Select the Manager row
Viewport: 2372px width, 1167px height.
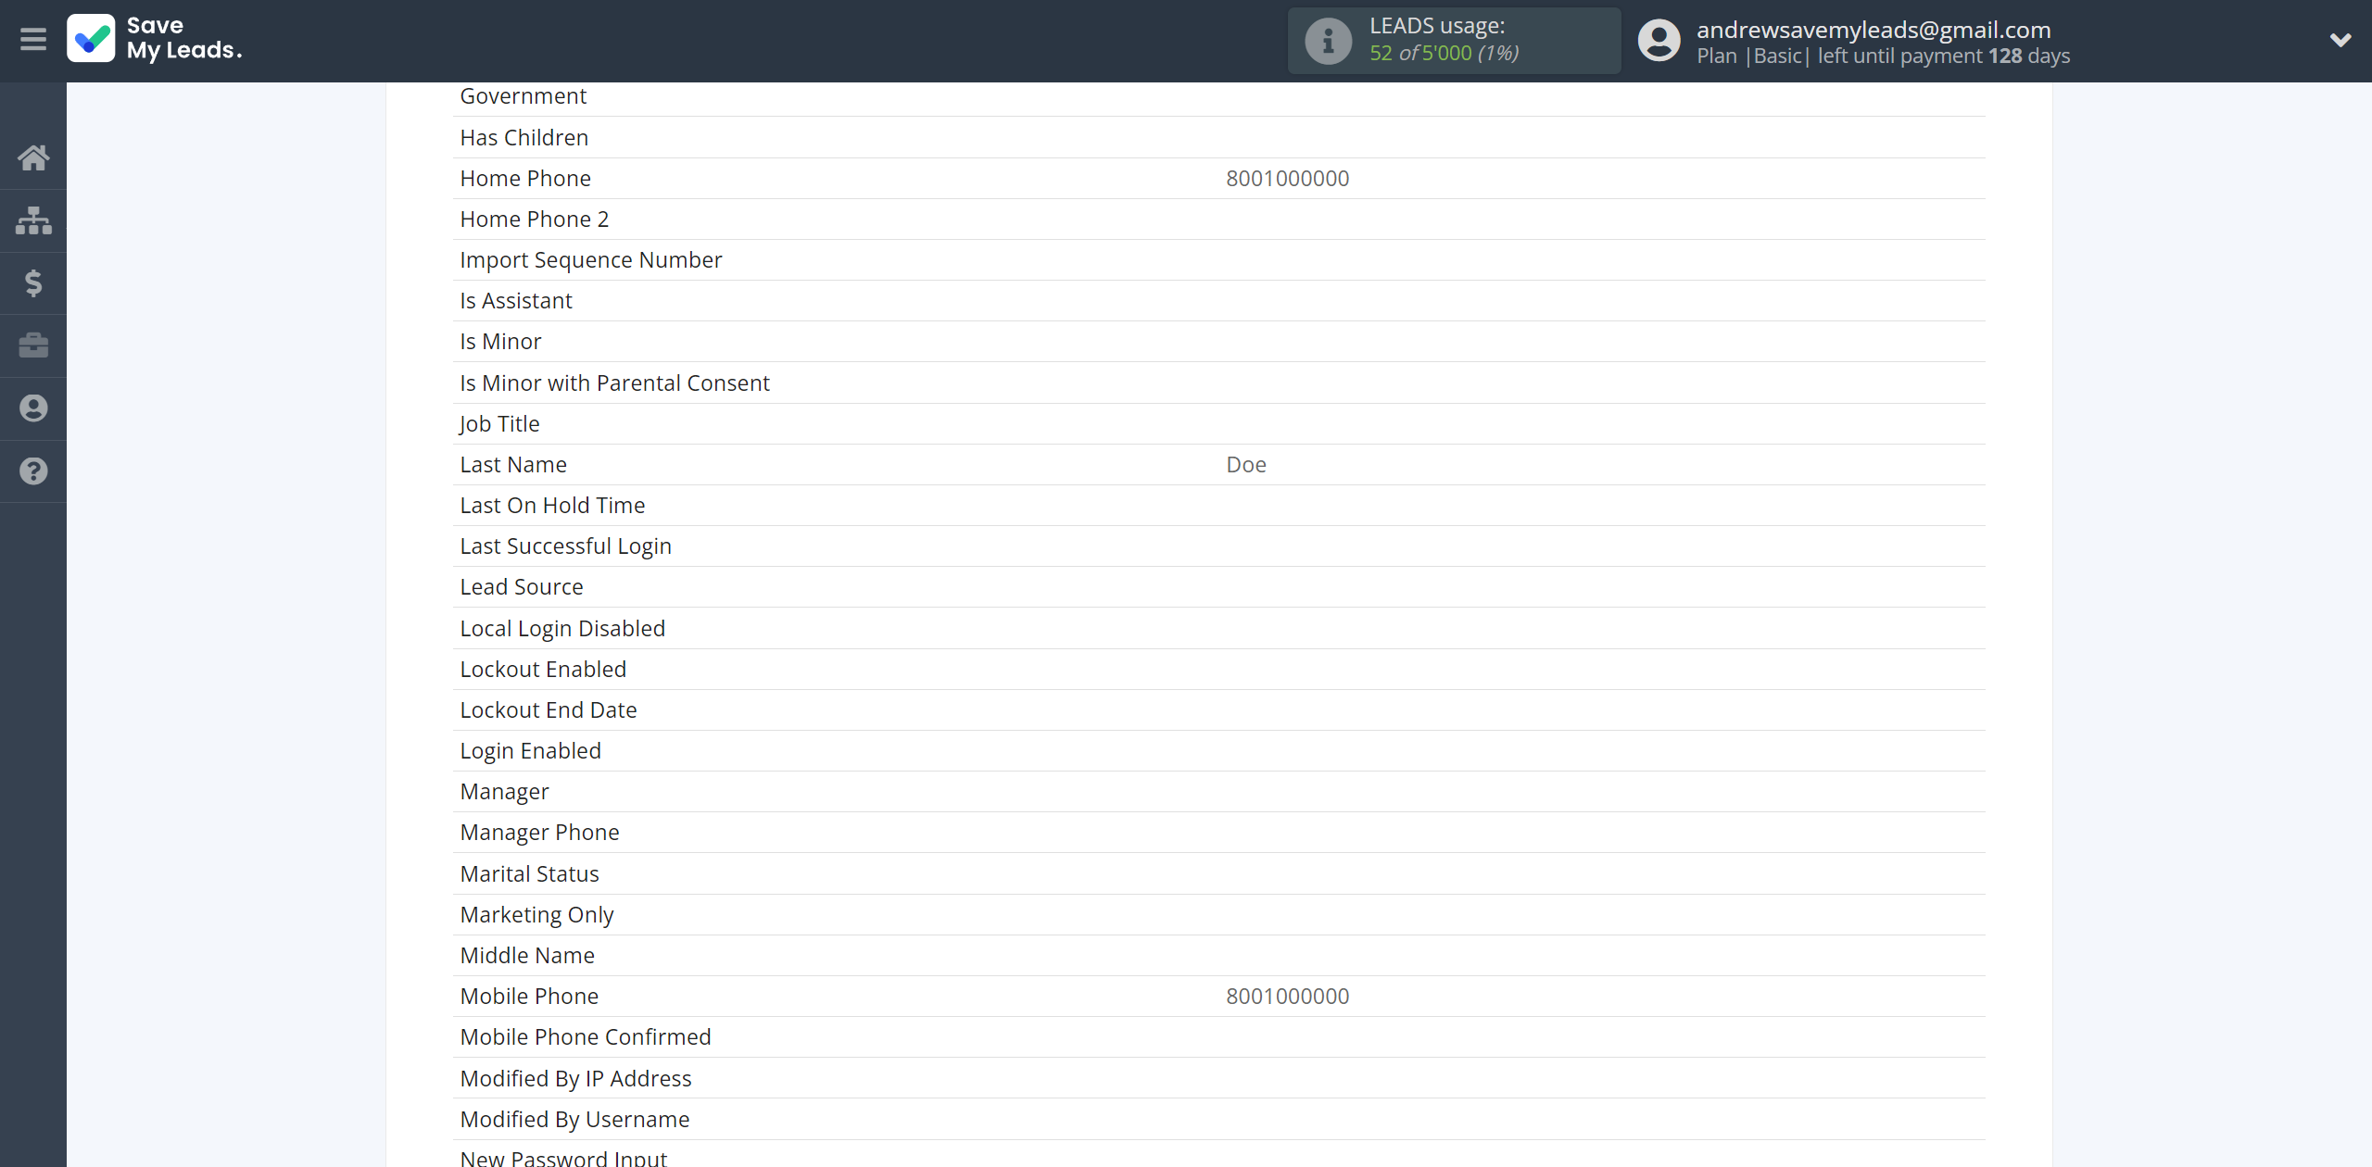1218,791
